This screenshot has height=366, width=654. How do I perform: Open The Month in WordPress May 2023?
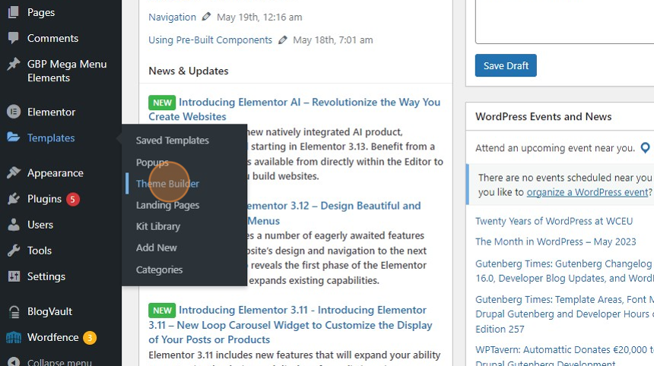[x=556, y=242]
